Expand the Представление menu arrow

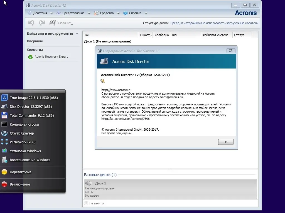[89, 13]
